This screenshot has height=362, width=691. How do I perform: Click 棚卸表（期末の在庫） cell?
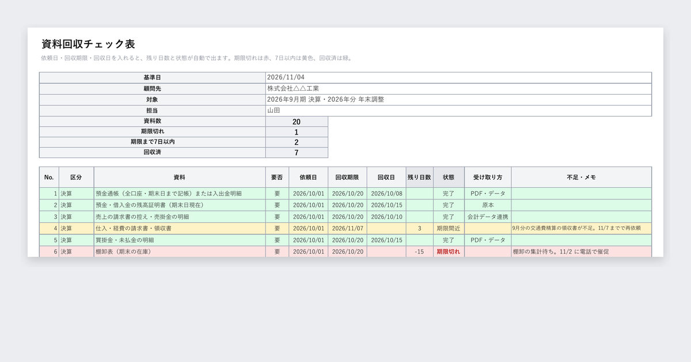[x=180, y=252]
